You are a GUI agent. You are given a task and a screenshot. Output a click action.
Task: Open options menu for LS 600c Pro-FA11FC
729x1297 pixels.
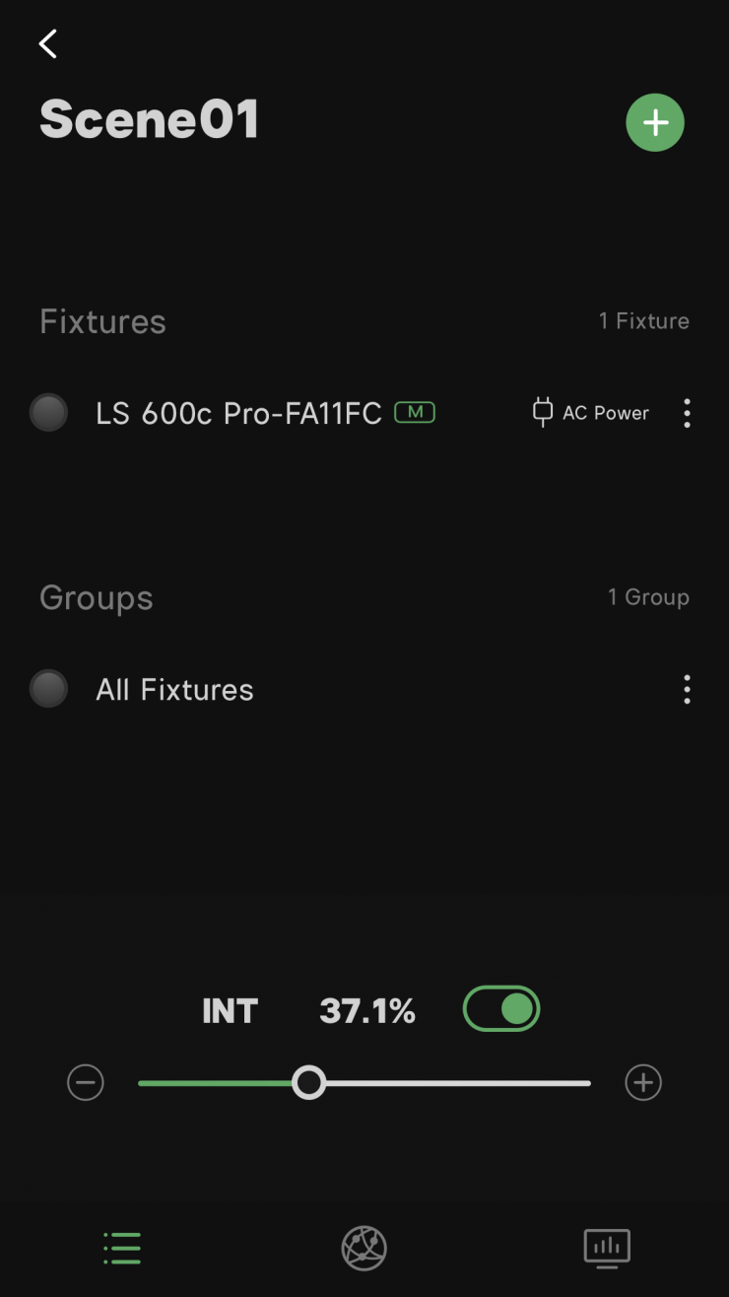(687, 413)
